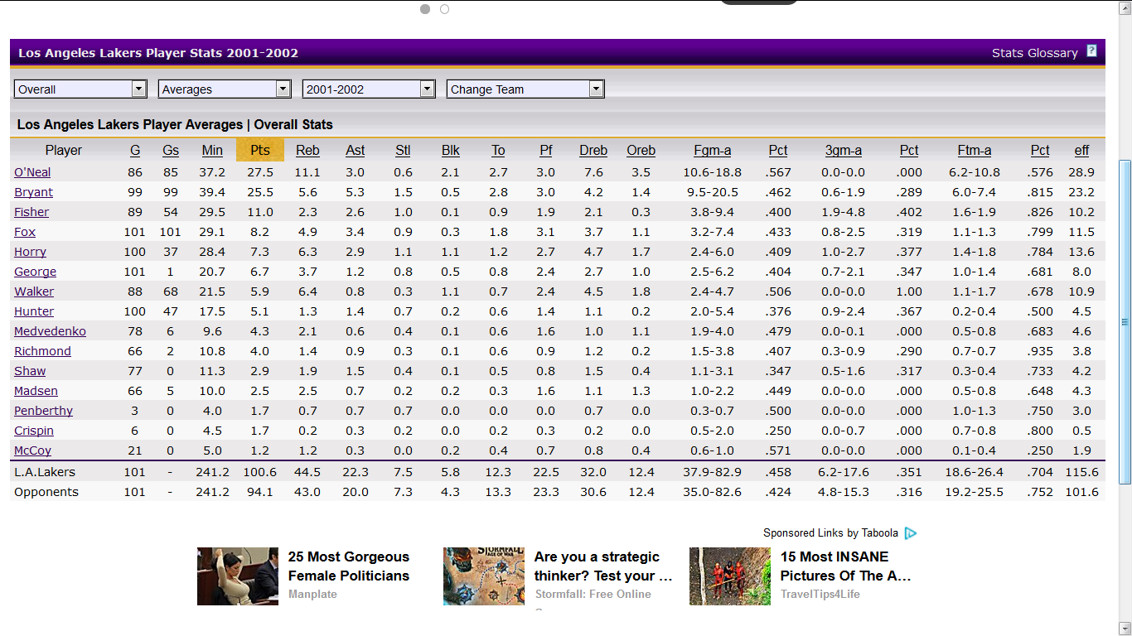
Task: Open Fisher player page
Action: pyautogui.click(x=31, y=212)
